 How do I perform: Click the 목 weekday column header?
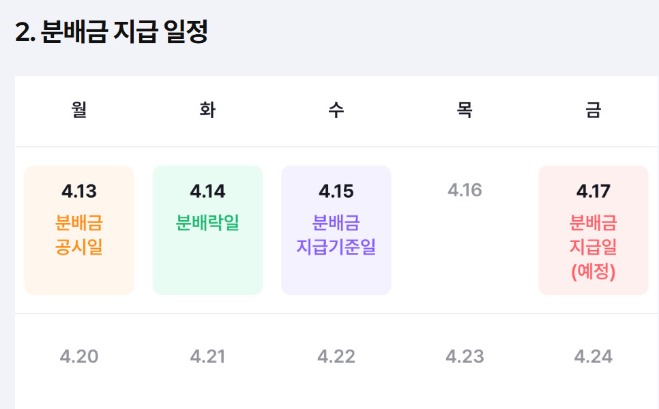(x=465, y=110)
